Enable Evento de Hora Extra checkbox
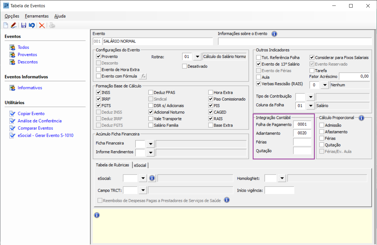Viewport: 377px width, 245px height. (98, 70)
